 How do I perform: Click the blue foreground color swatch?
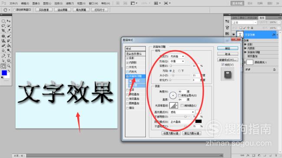pyautogui.click(x=4, y=73)
